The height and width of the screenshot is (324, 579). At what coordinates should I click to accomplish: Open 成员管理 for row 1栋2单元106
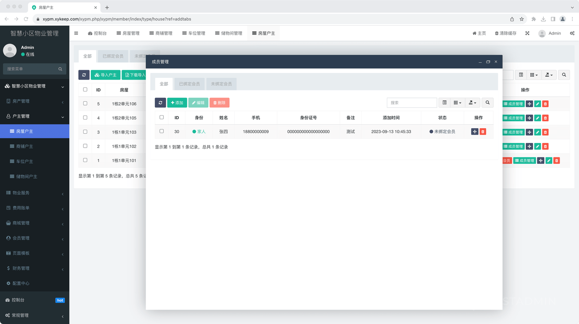pos(514,104)
